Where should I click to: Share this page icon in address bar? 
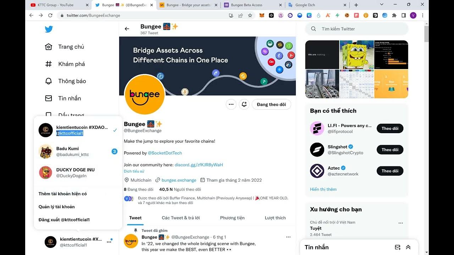240,15
